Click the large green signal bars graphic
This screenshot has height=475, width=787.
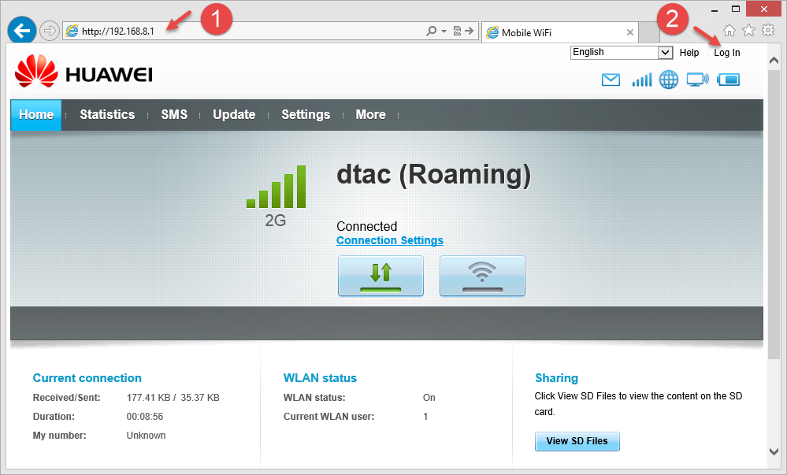[x=276, y=186]
